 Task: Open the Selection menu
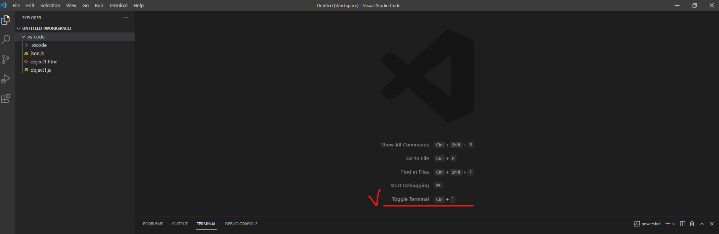(50, 5)
